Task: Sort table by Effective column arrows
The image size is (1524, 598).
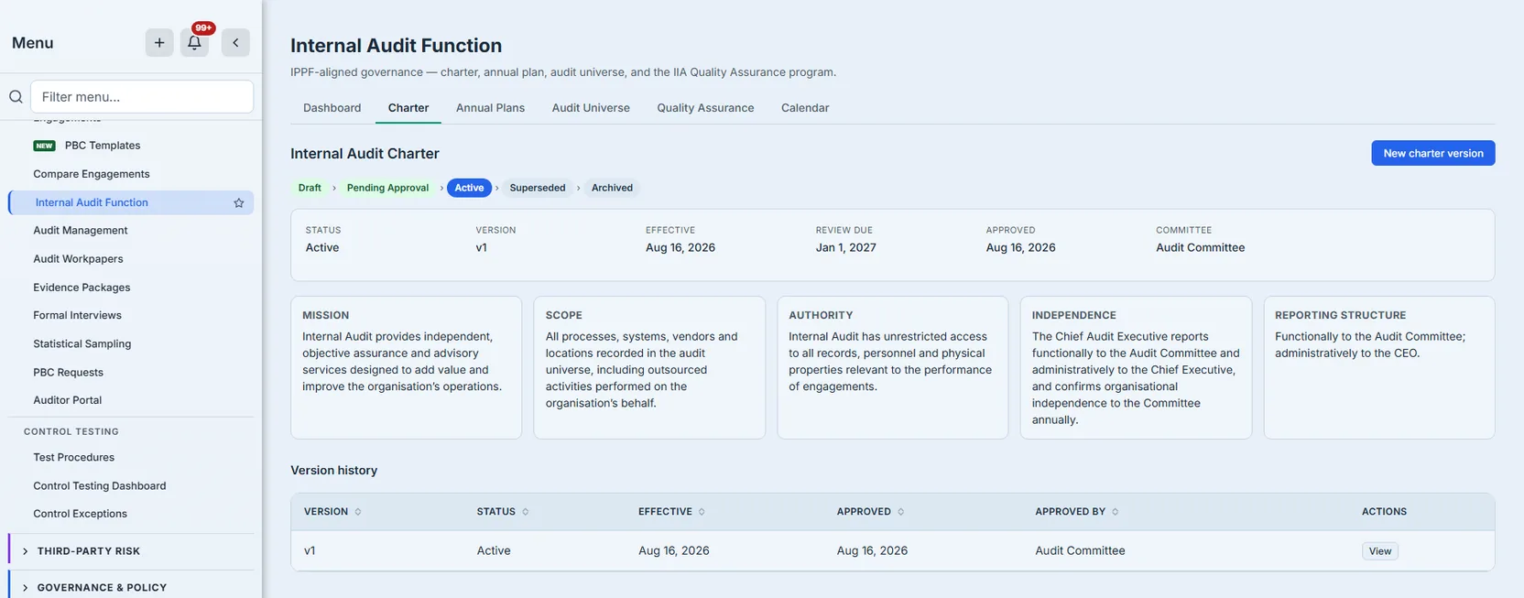Action: click(x=702, y=512)
